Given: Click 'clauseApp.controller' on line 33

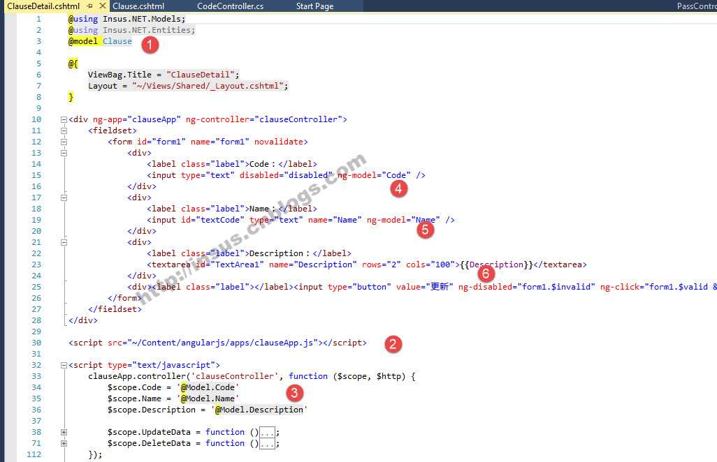Looking at the screenshot, I should coord(137,376).
